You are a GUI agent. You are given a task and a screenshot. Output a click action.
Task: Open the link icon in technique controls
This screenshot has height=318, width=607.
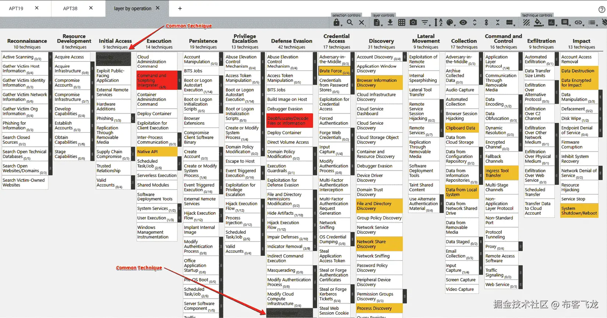click(579, 23)
